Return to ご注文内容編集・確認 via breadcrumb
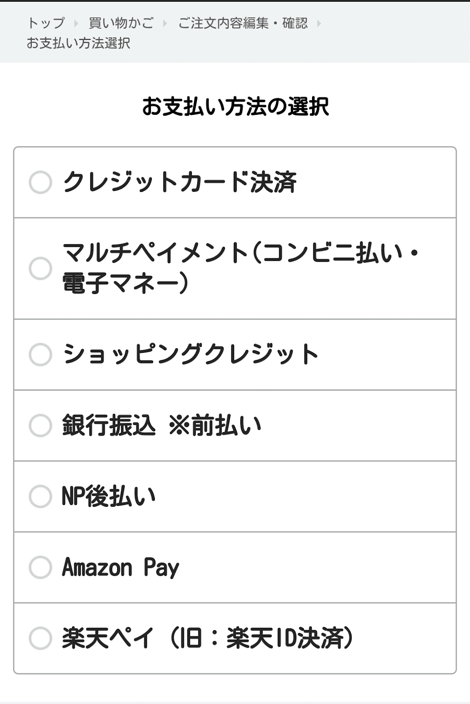 point(243,23)
